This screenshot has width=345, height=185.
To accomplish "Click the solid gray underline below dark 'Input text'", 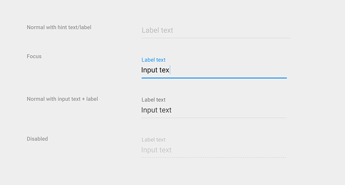I will click(214, 118).
